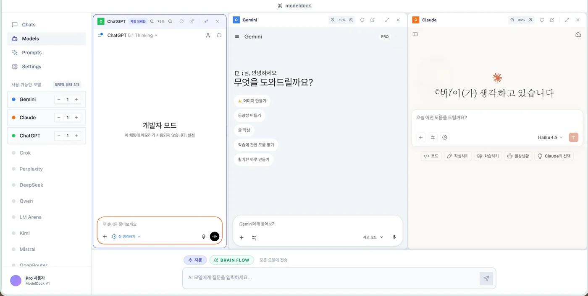Expand the Gemini panel to full size
Viewport: 588px width, 296px height.
(387, 20)
